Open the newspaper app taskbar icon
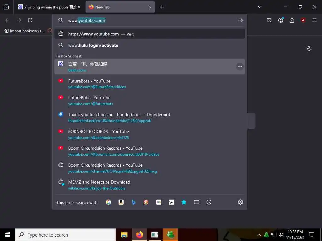The height and width of the screenshot is (241, 322). point(155,235)
